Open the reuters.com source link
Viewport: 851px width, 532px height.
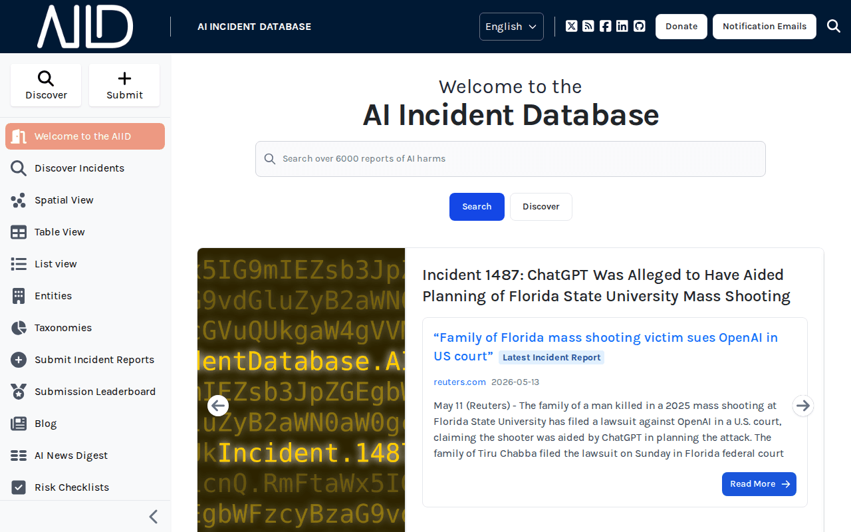[x=459, y=382]
